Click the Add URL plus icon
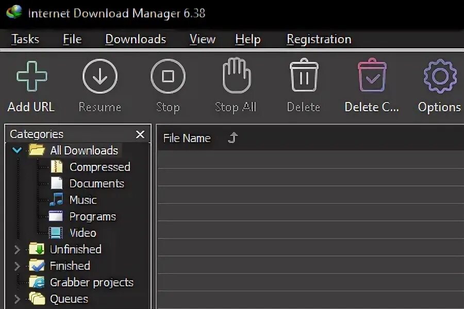This screenshot has width=464, height=309. [31, 76]
